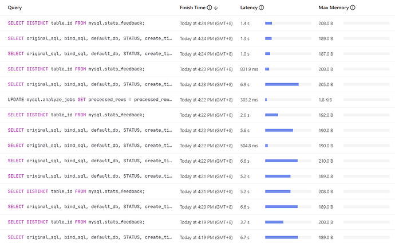This screenshot has width=395, height=243.
Task: Click the info icon beside Max Memory
Action: 353,8
